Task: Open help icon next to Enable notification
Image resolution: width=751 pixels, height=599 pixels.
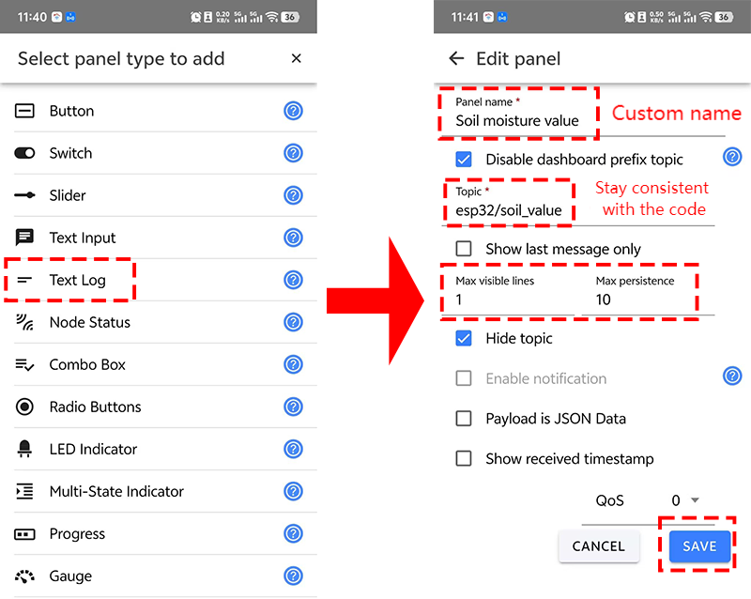Action: click(x=732, y=376)
